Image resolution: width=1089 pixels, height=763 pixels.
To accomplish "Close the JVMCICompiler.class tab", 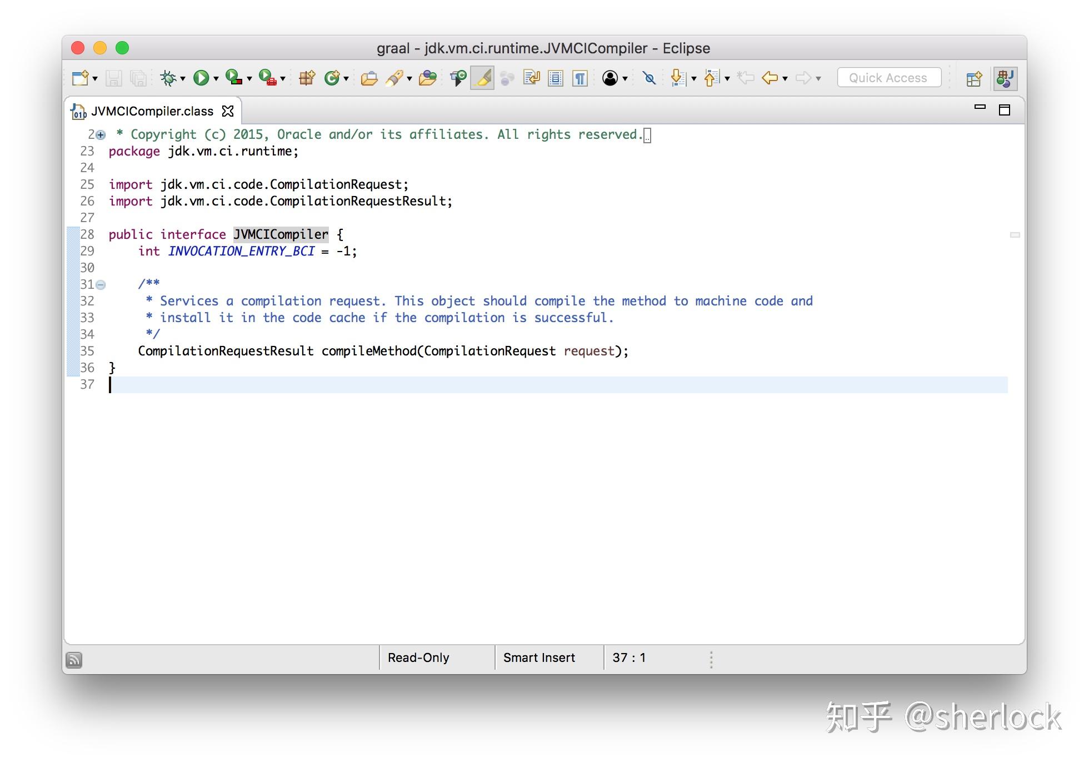I will 228,111.
